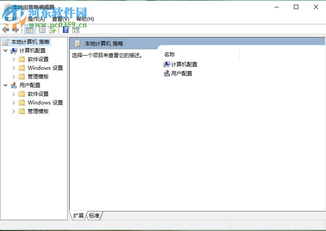Select 软件设置 label under 计算机配置
This screenshot has height=231, width=326.
tap(38, 59)
